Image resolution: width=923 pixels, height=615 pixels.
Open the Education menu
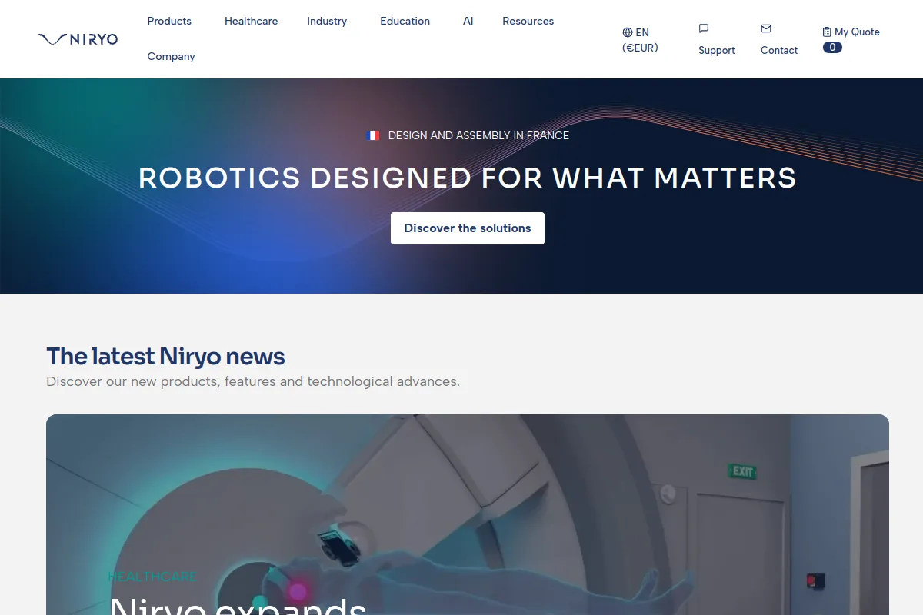405,21
